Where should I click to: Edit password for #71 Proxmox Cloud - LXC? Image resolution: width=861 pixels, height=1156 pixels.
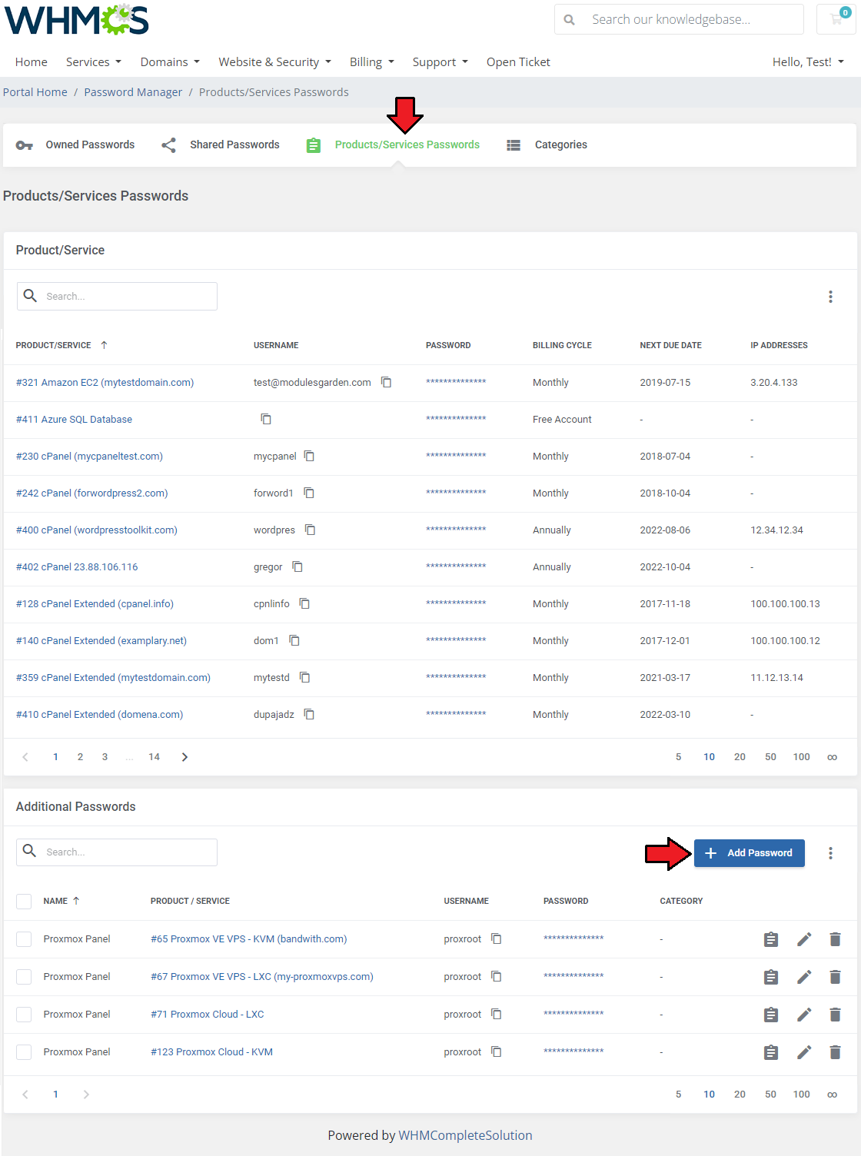point(804,1015)
